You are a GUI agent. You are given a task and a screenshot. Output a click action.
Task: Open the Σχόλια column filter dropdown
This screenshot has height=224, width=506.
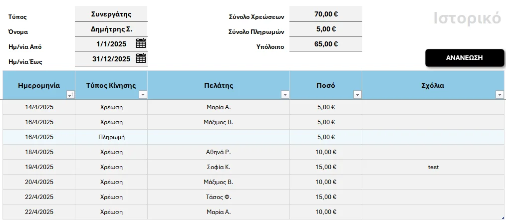click(x=500, y=95)
